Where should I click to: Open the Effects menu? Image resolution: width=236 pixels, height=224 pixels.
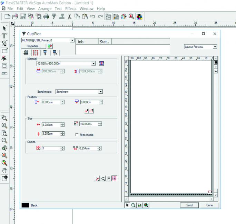pos(71,9)
